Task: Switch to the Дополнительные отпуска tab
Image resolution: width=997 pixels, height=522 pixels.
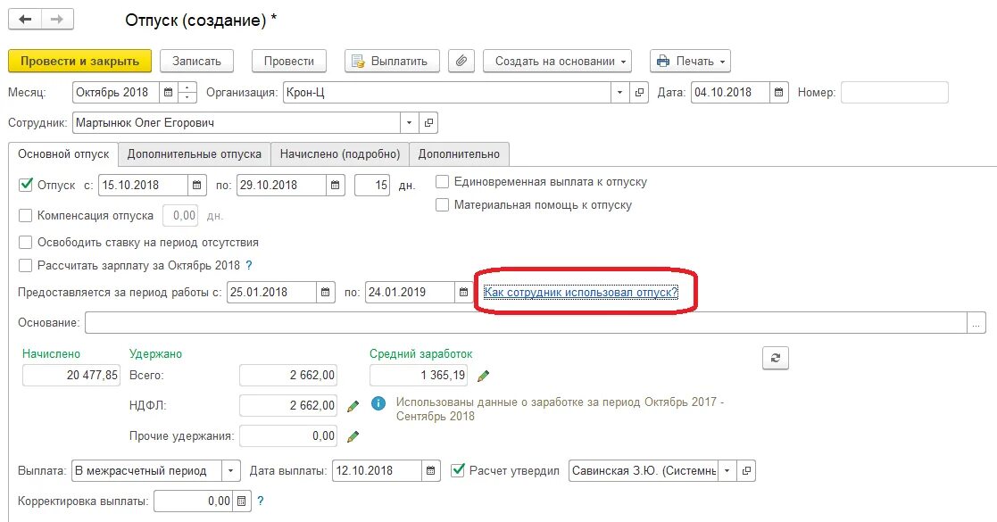Action: (195, 153)
